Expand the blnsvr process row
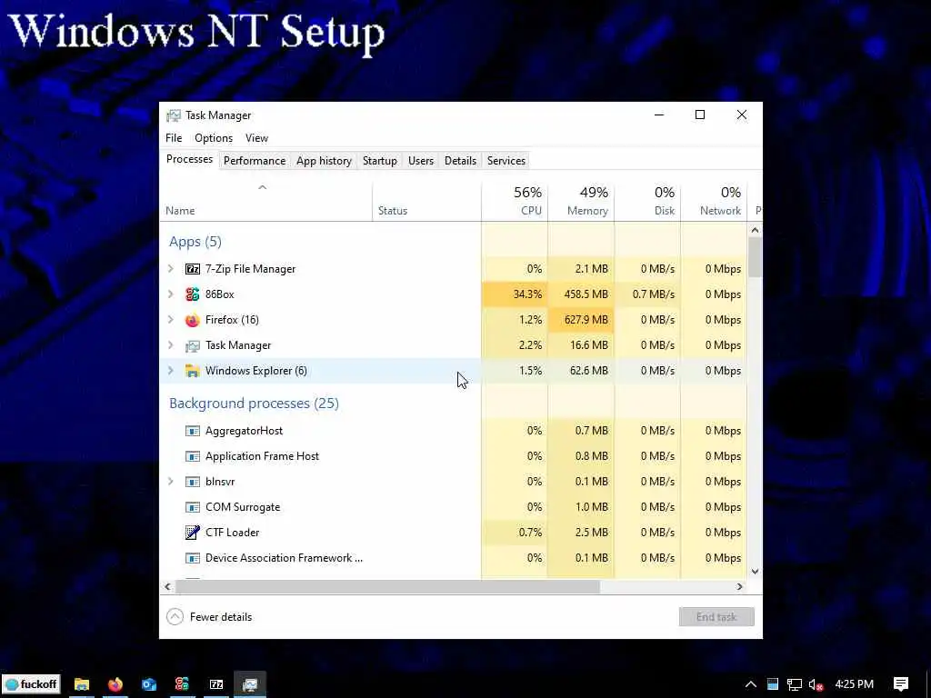Screen dimensions: 931x698 [171, 482]
